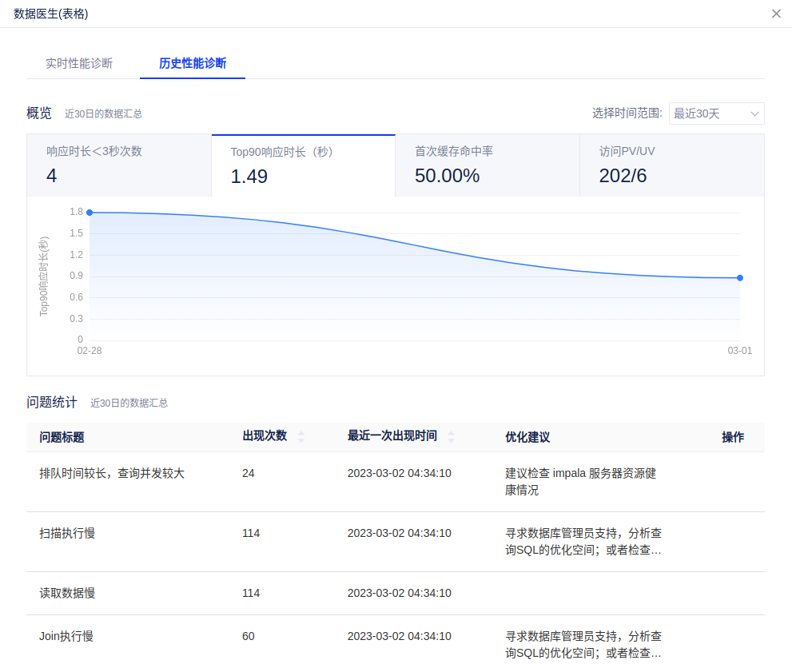Click truncated 优化建议 text for 扫描执行慢
The image size is (792, 664).
coord(583,542)
